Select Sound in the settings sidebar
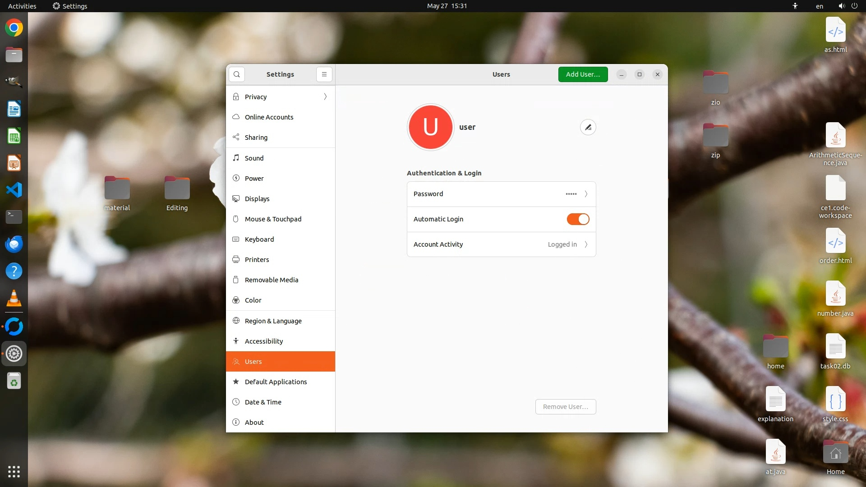The image size is (866, 487). [x=254, y=158]
